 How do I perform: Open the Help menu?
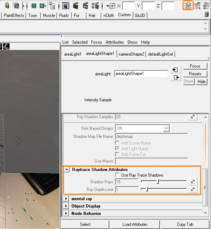click(145, 42)
